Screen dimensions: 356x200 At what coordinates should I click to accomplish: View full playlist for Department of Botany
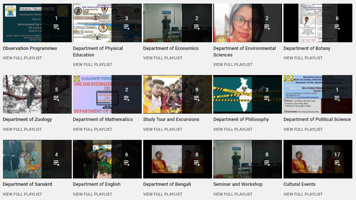pos(303,58)
